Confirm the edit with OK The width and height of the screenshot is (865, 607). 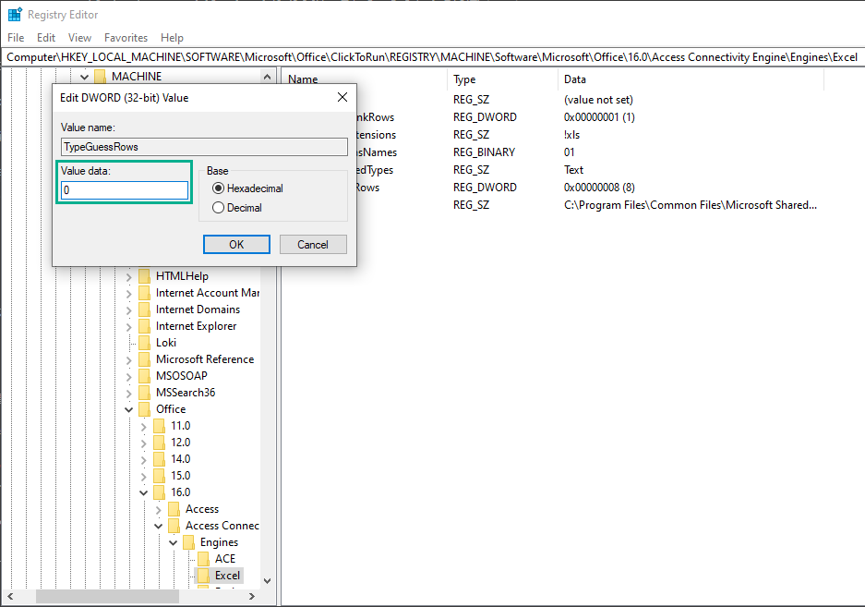click(234, 244)
